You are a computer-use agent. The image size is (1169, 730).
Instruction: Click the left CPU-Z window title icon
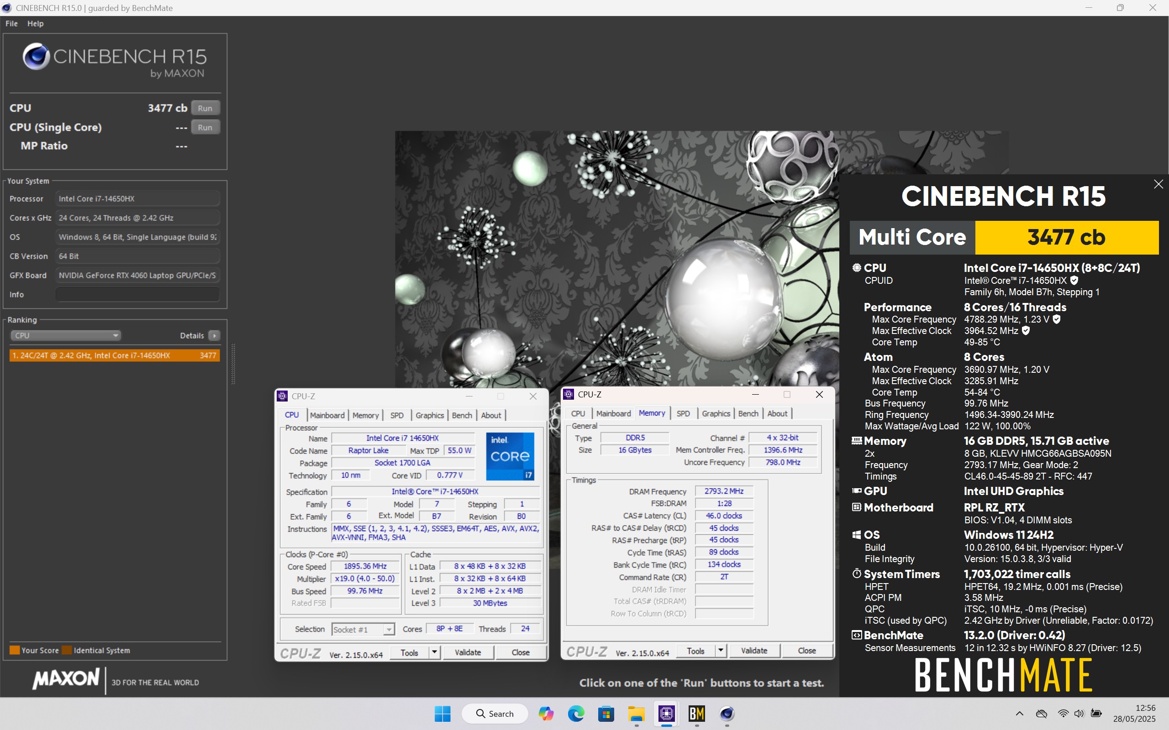[x=282, y=396]
